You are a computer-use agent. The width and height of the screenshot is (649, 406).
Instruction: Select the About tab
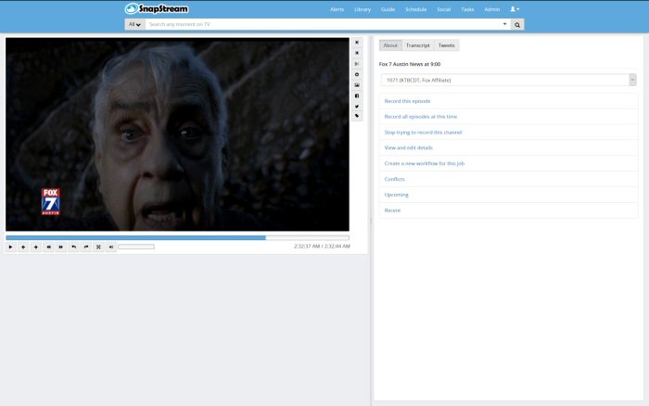390,45
